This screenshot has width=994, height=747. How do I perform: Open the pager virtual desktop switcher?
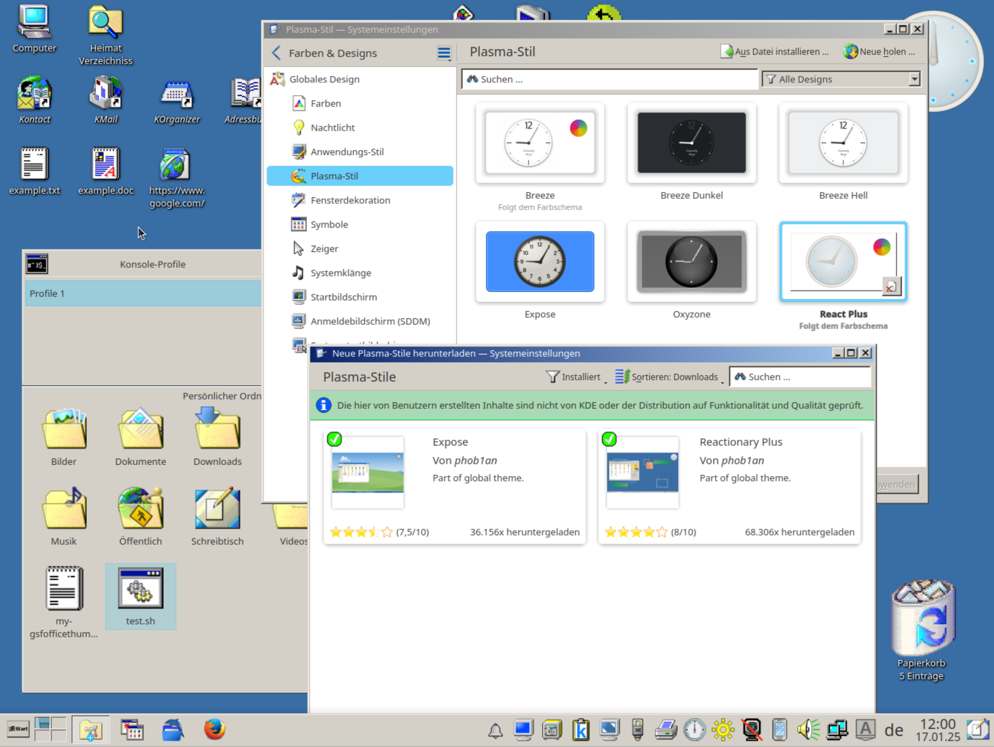coord(50,729)
